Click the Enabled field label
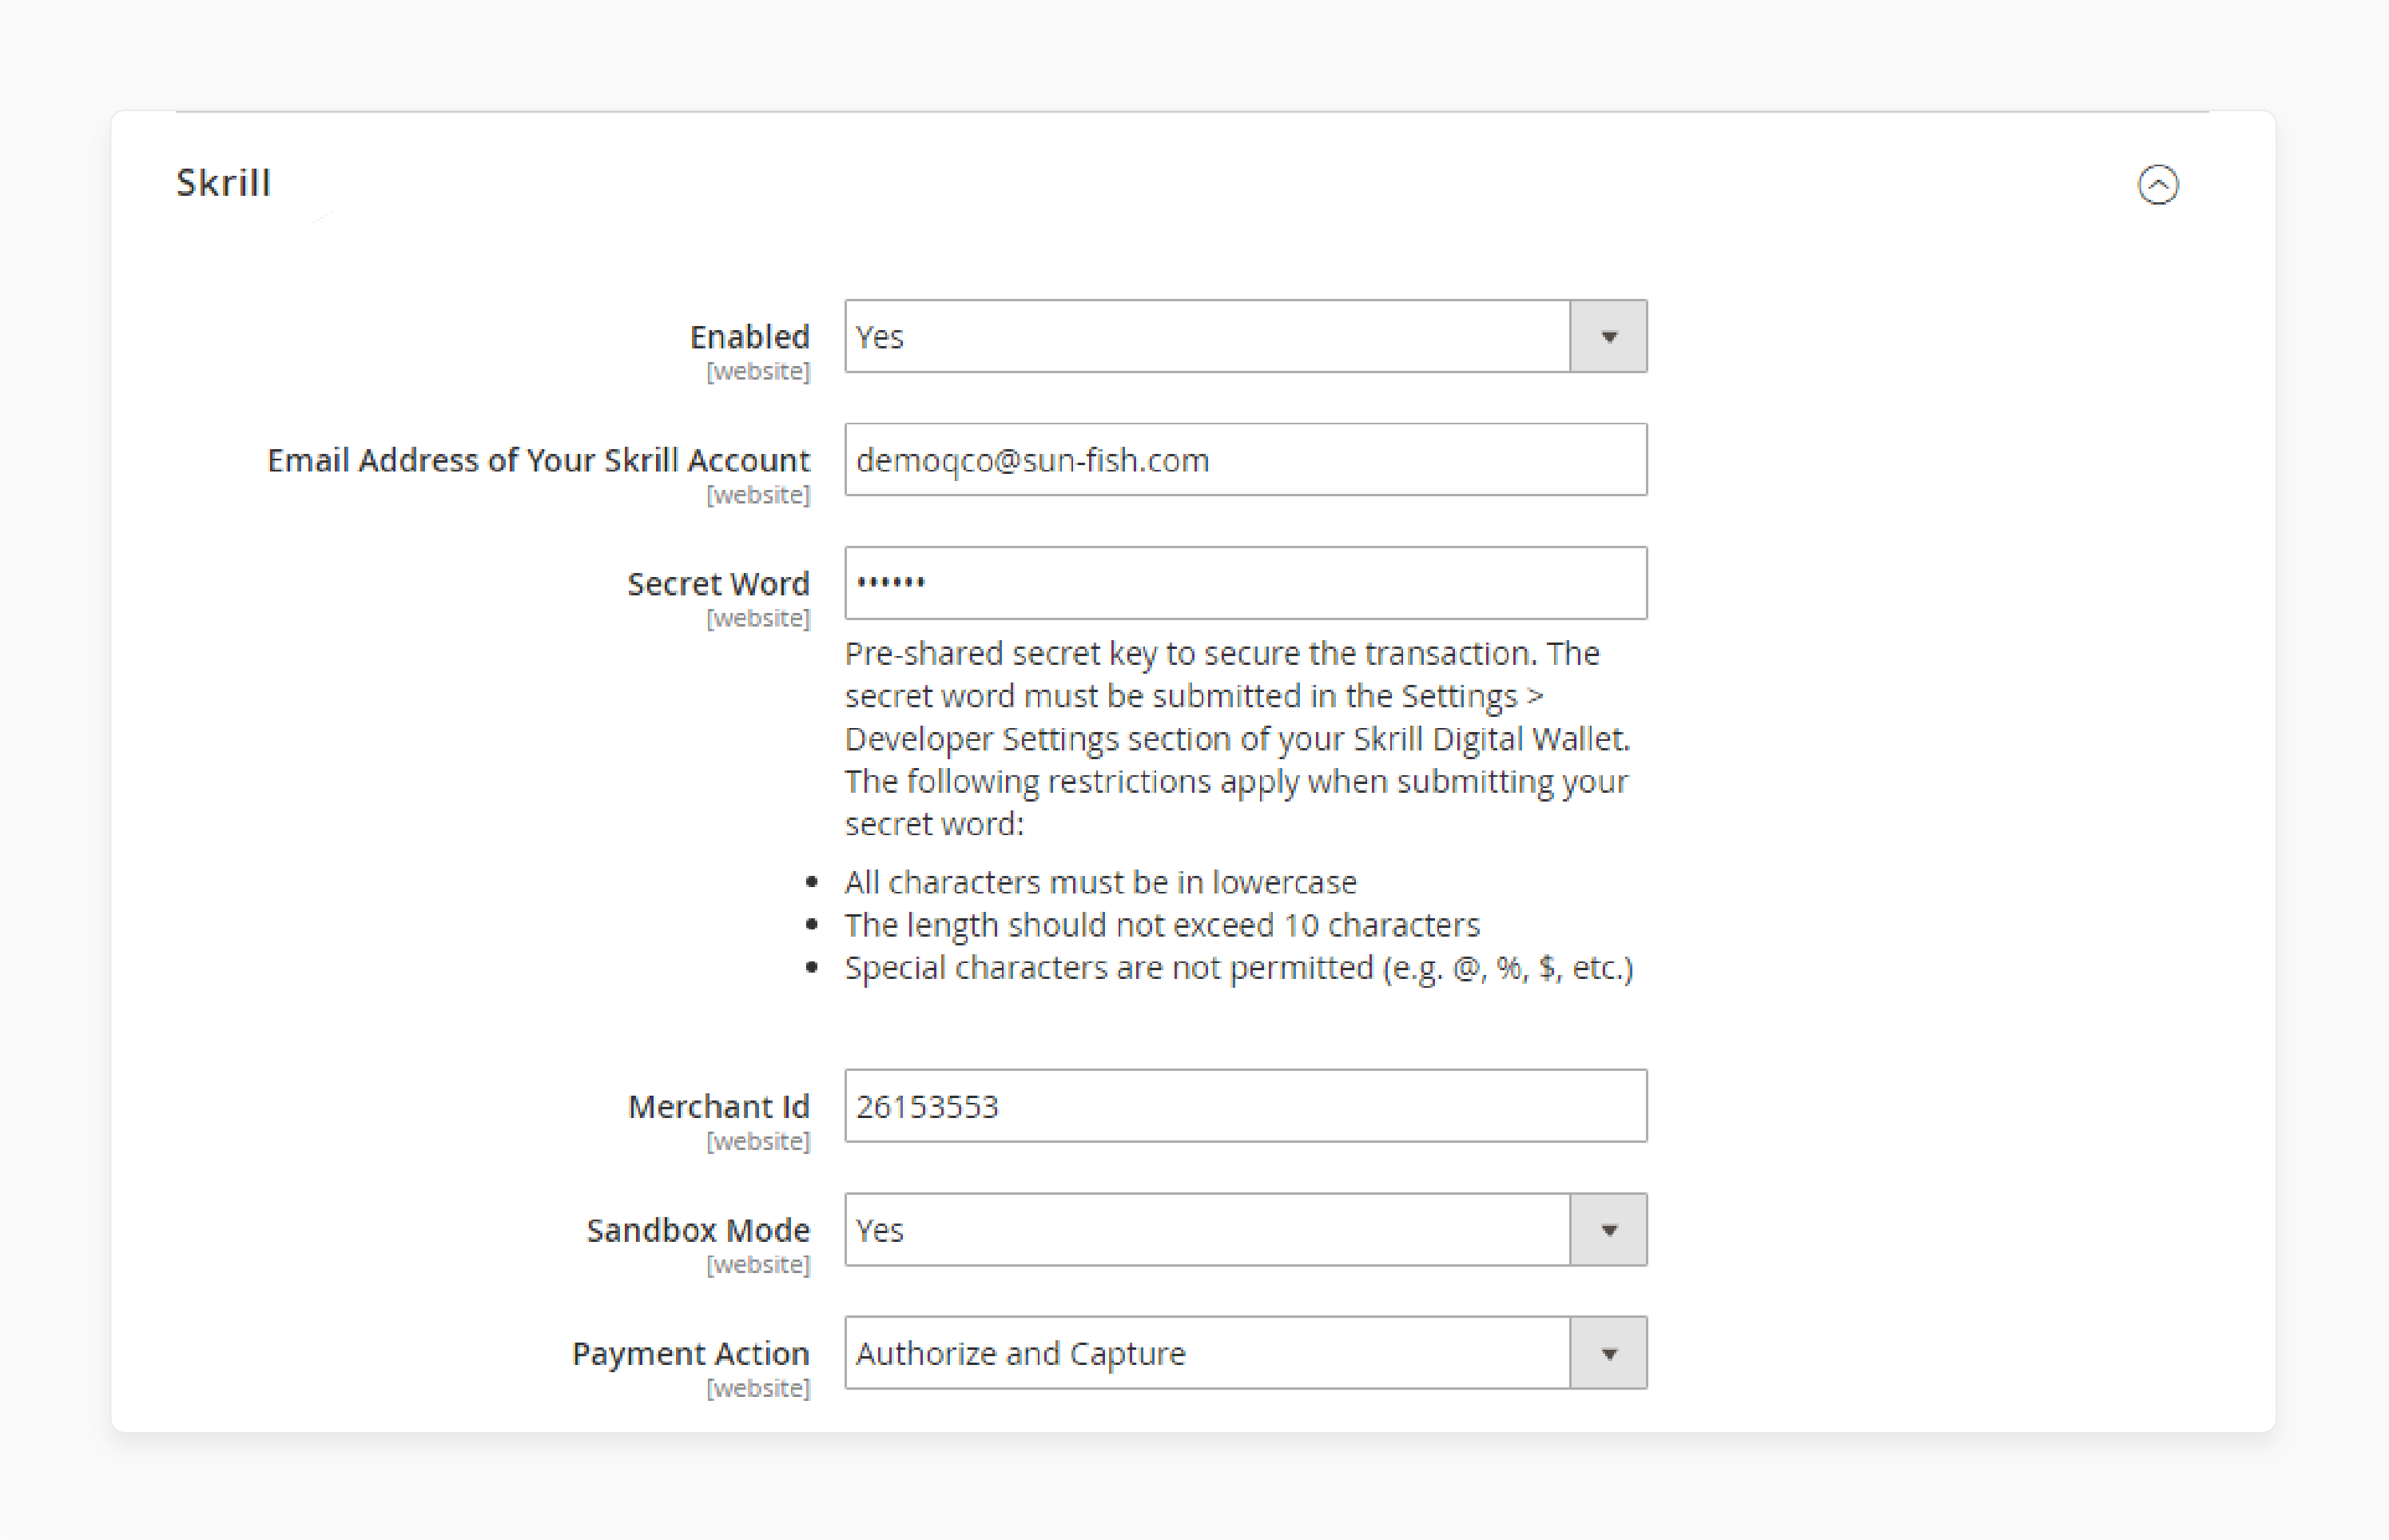This screenshot has width=2389, height=1540. point(749,337)
